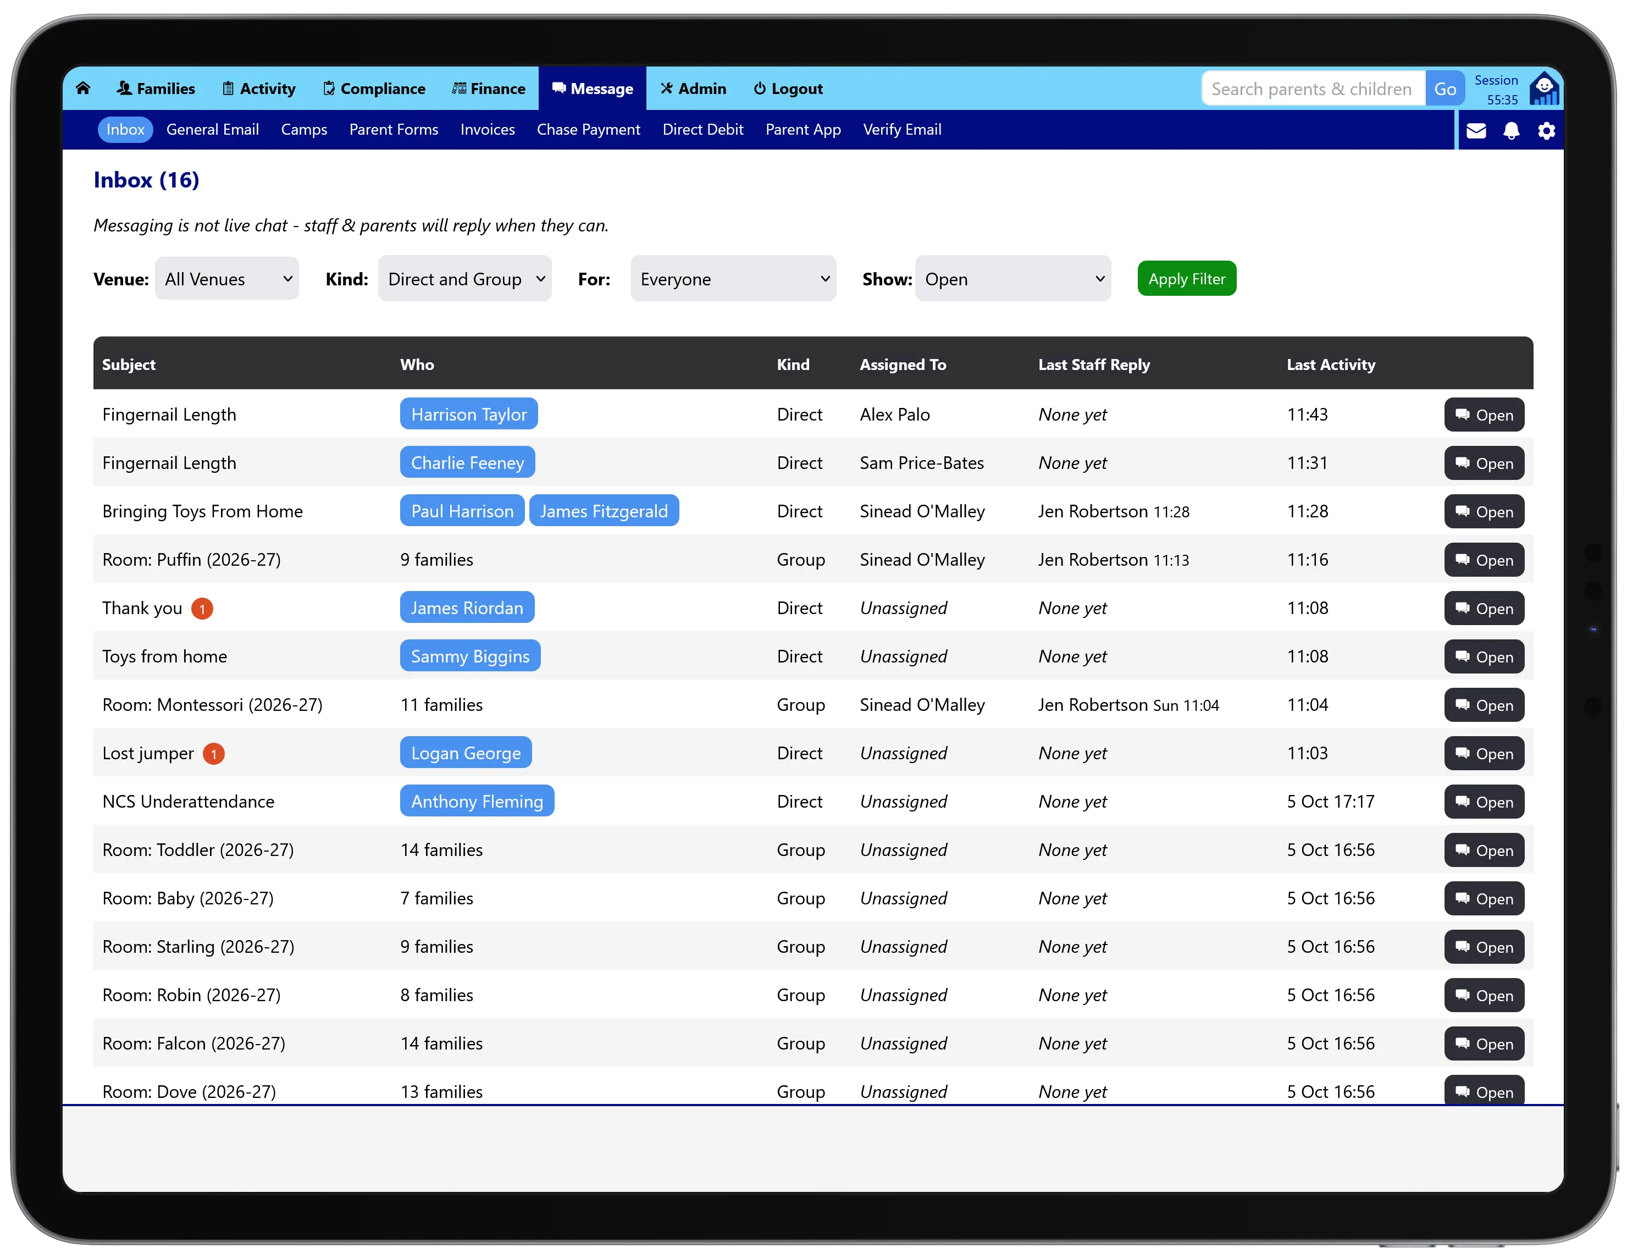Image resolution: width=1627 pixels, height=1259 pixels.
Task: Open the settings gear icon
Action: (1547, 131)
